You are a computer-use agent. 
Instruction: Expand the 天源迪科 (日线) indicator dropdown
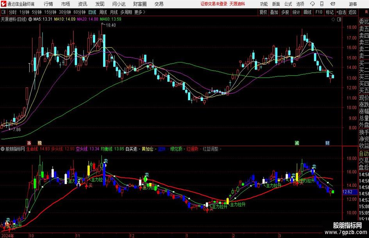coord(30,19)
